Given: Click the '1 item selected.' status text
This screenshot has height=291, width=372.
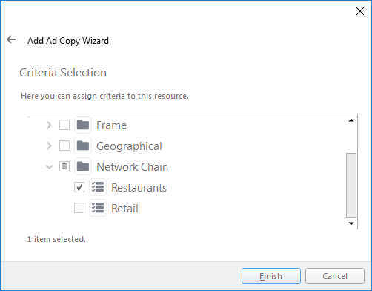Looking at the screenshot, I should [x=56, y=239].
